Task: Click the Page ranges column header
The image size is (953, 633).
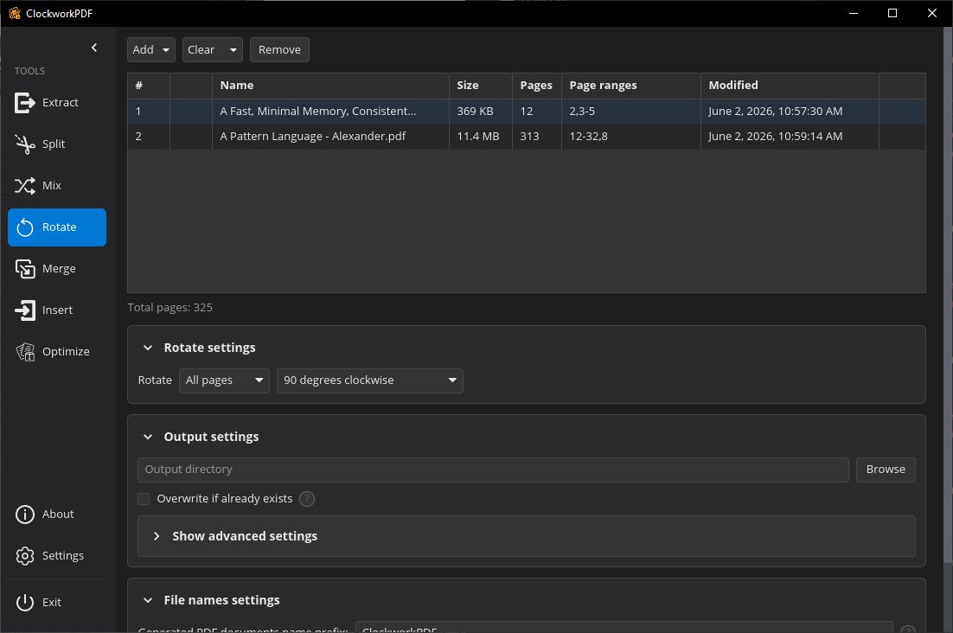Action: [x=631, y=86]
